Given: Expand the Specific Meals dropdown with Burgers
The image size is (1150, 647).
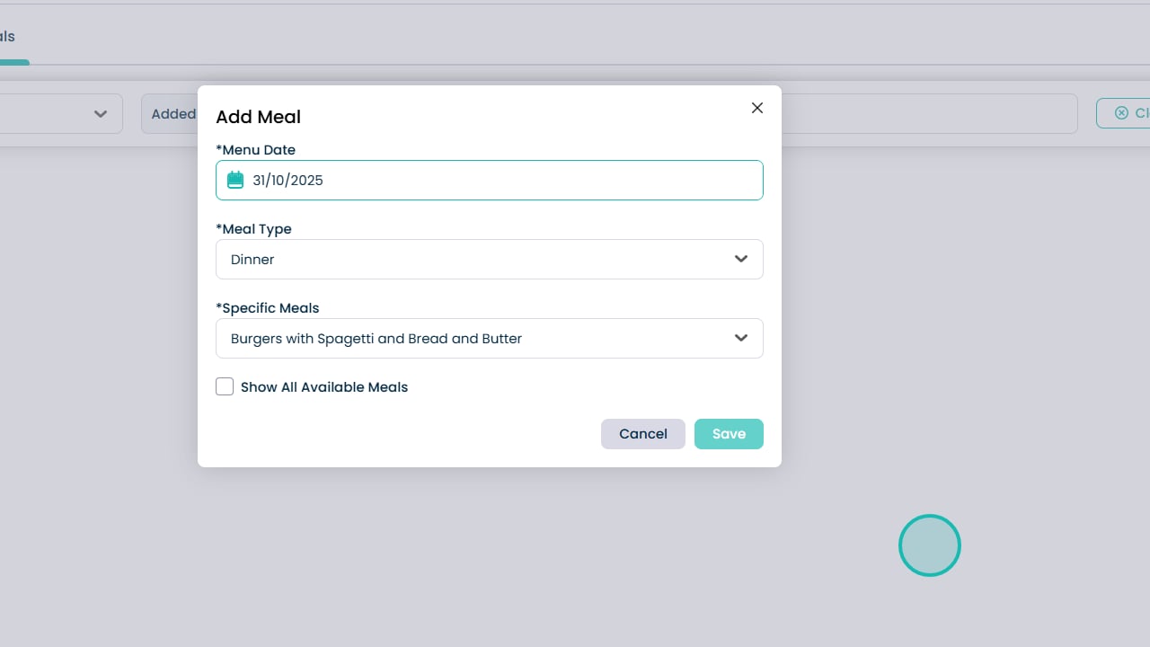Looking at the screenshot, I should point(476,338).
